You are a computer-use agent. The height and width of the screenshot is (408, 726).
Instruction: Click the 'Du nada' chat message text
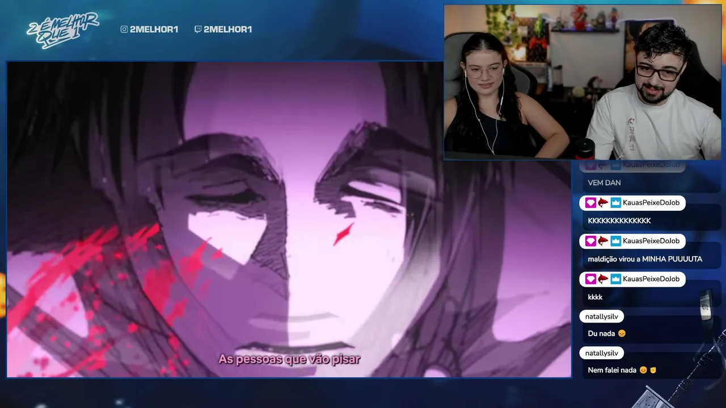click(x=602, y=334)
